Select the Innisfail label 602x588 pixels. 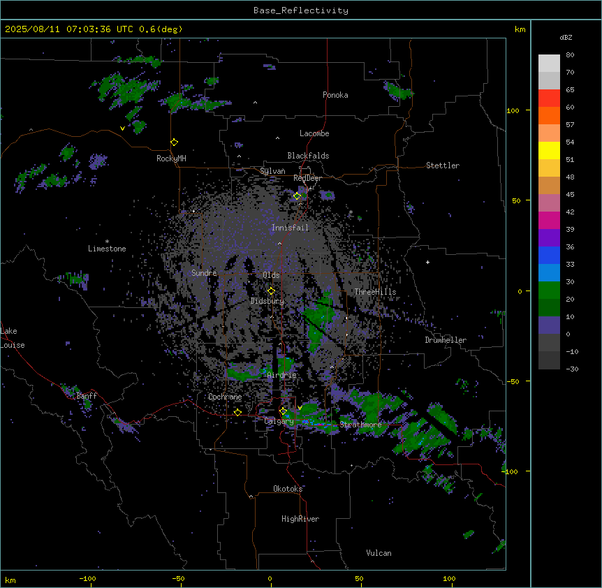click(x=290, y=228)
